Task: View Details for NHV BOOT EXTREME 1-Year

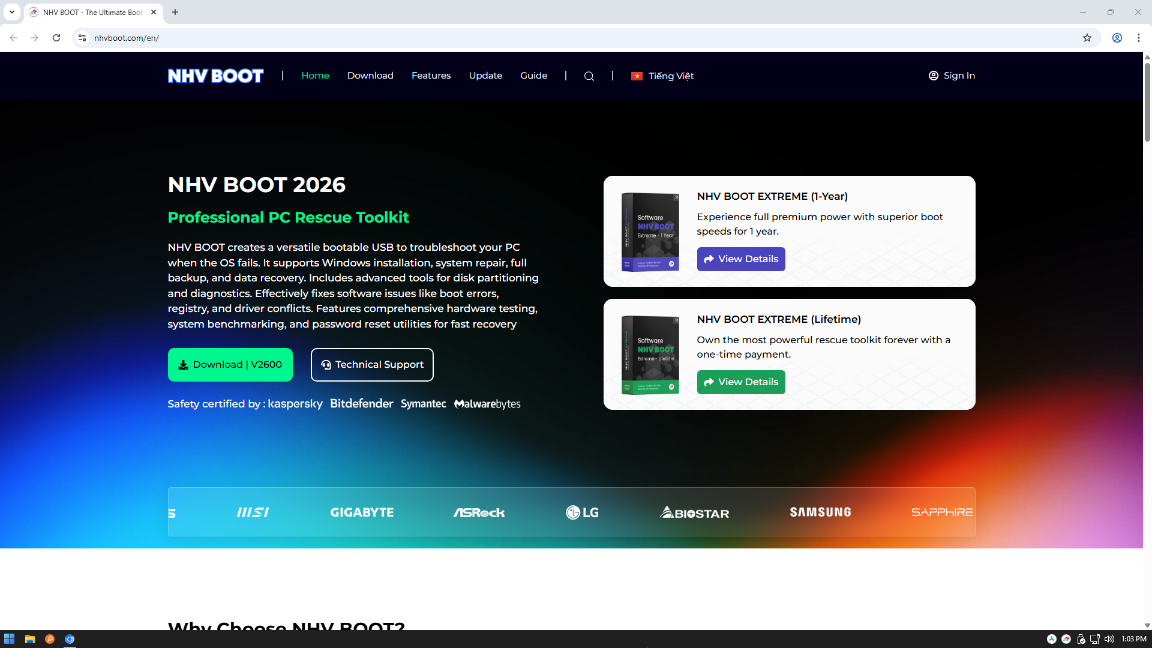Action: point(741,259)
